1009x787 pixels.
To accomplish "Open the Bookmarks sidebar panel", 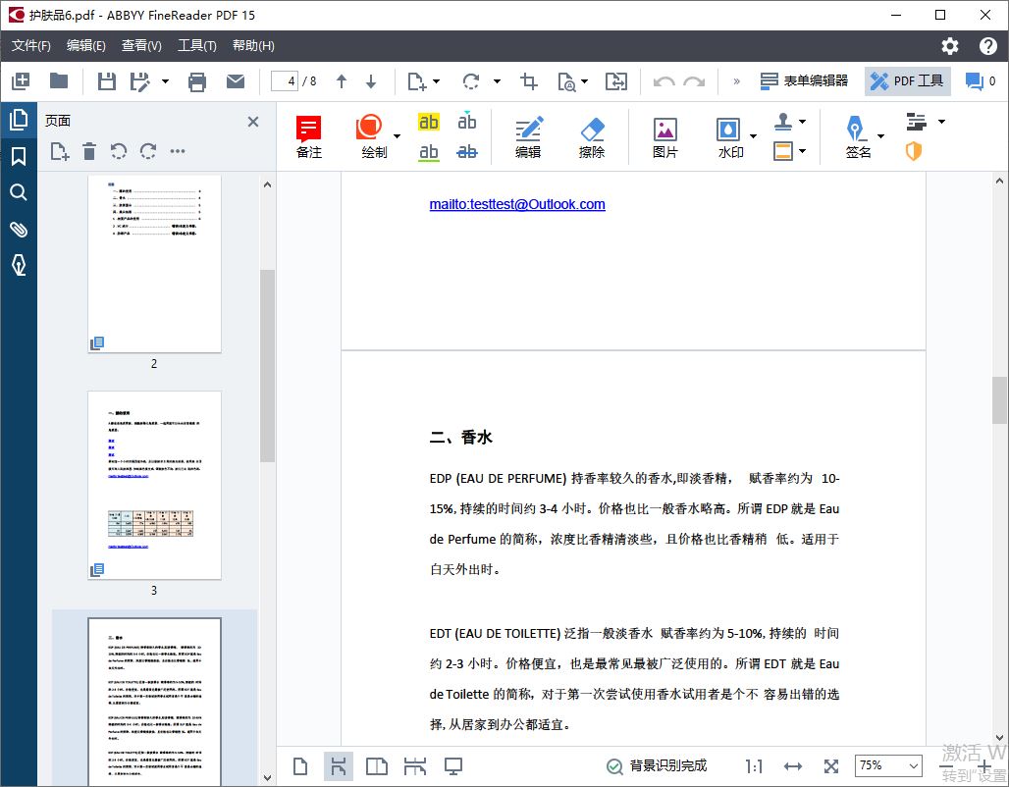I will (19, 156).
